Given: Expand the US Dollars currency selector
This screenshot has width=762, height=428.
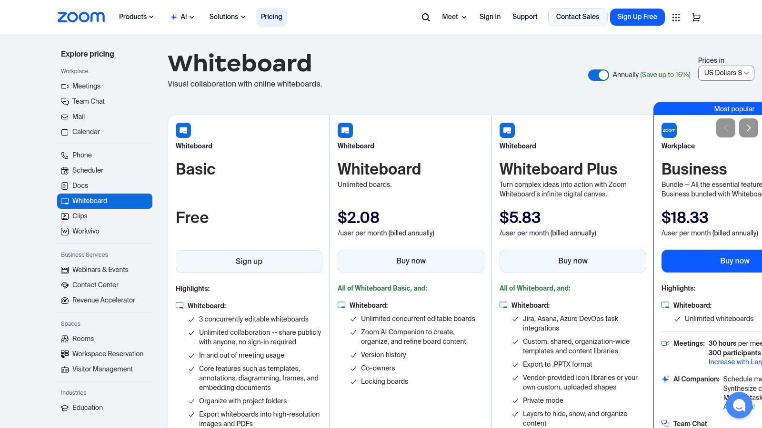Looking at the screenshot, I should (x=726, y=73).
